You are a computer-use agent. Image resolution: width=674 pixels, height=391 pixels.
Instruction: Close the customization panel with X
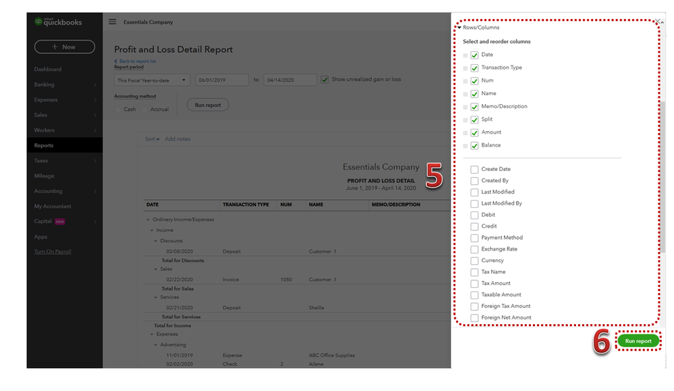coord(657,22)
